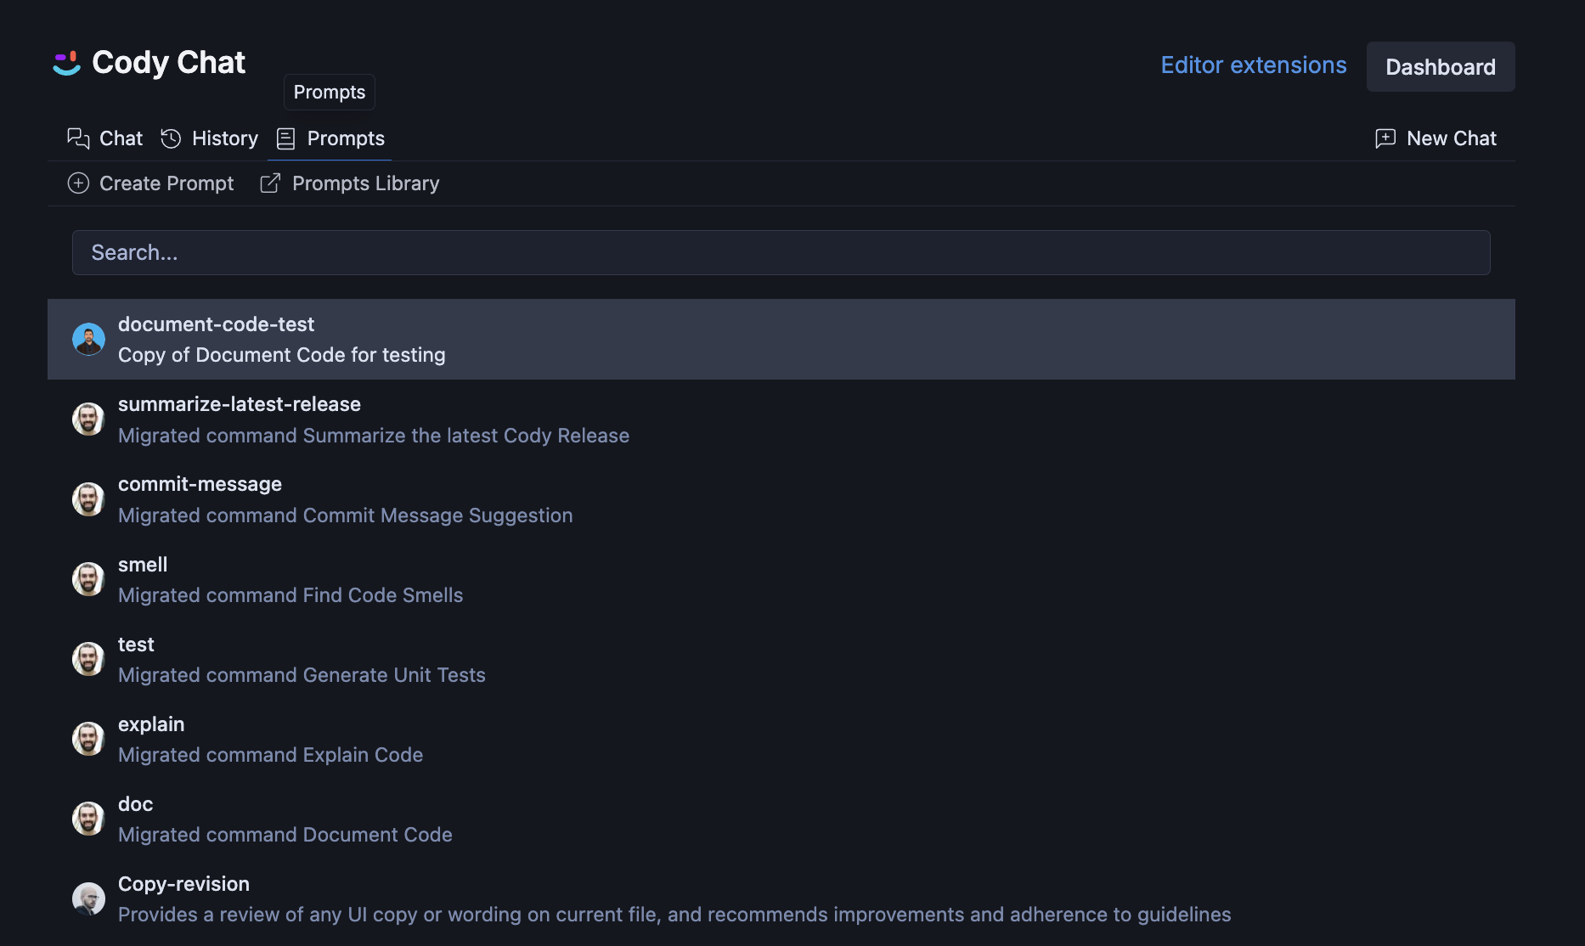This screenshot has height=946, width=1585.
Task: Select the Copy-revision prompt title
Action: coord(183,884)
